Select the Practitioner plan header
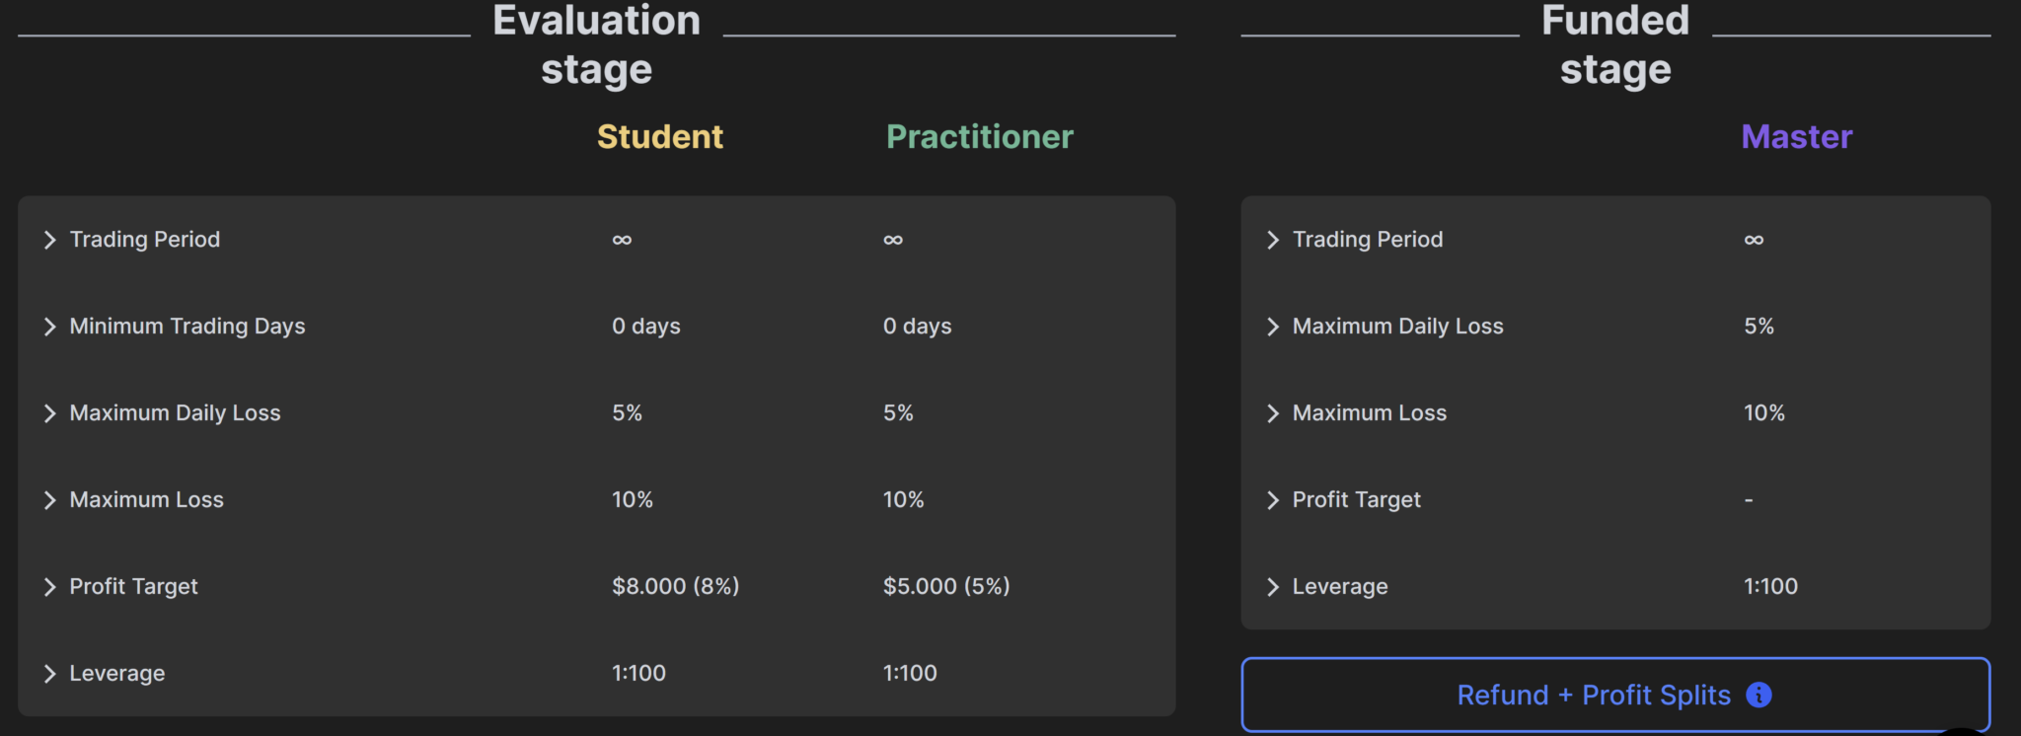 tap(979, 137)
